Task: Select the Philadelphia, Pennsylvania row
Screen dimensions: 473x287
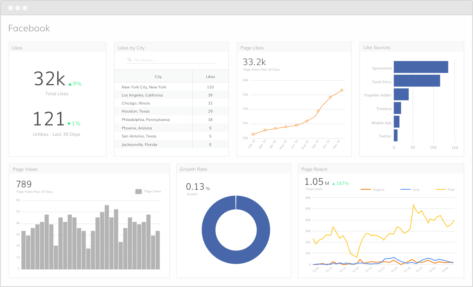Action: pyautogui.click(x=171, y=120)
